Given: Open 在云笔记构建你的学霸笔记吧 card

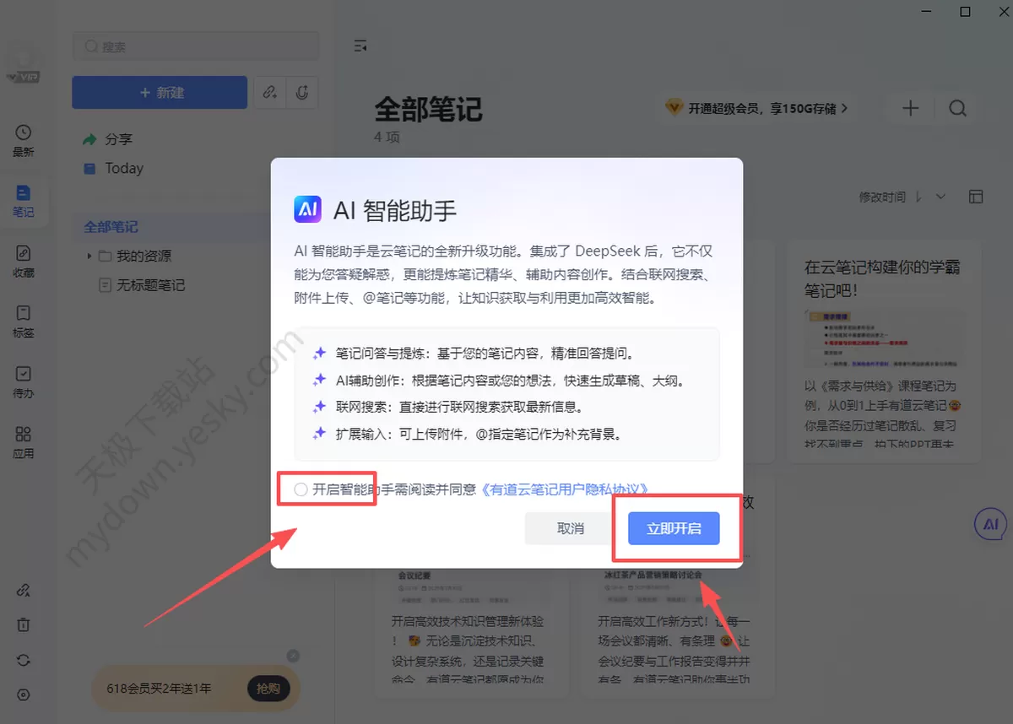Looking at the screenshot, I should click(x=884, y=350).
